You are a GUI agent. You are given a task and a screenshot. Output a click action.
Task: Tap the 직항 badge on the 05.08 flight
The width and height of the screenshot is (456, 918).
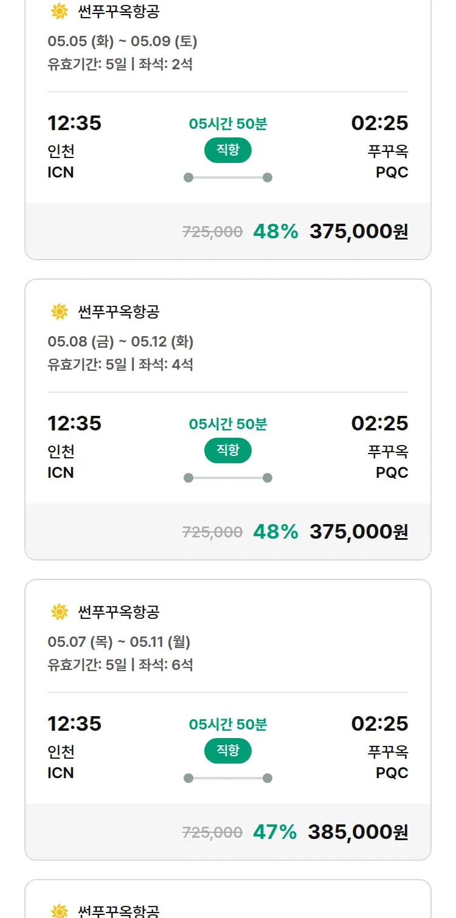tap(228, 450)
